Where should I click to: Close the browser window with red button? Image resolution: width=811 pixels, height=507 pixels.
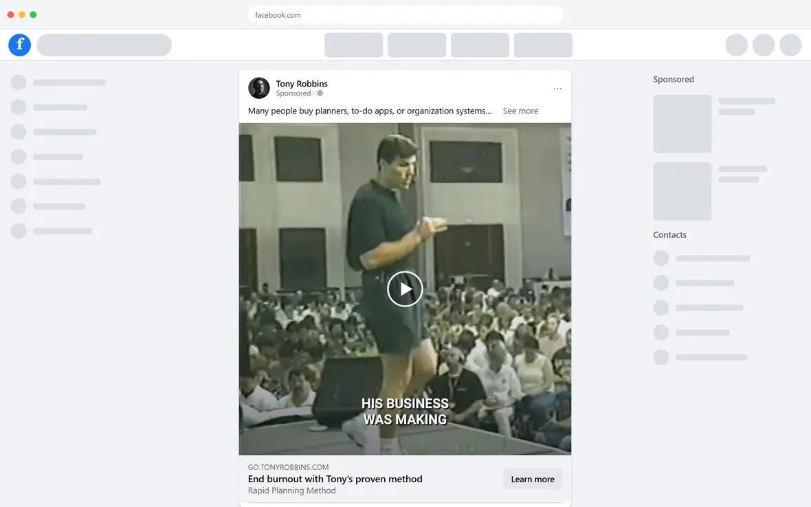click(10, 14)
